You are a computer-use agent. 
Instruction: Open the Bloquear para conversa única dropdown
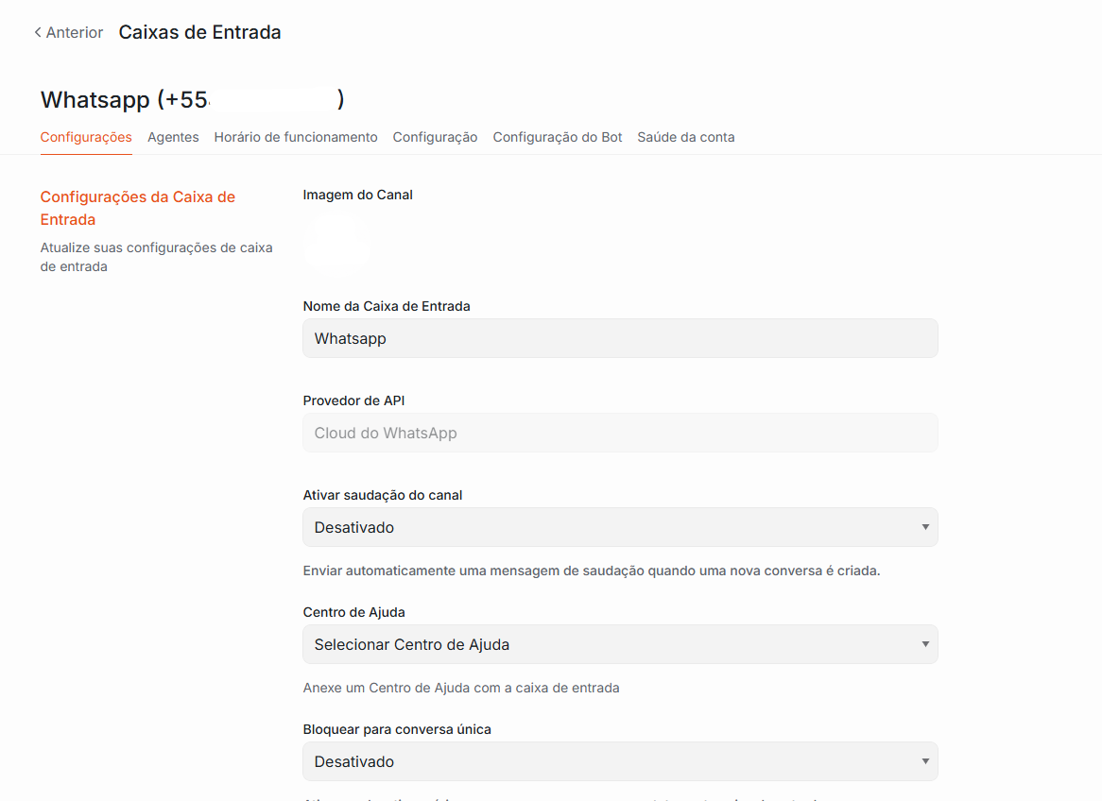pos(620,761)
